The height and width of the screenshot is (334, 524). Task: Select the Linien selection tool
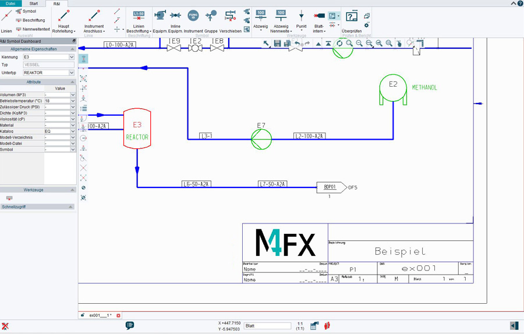[x=6, y=21]
